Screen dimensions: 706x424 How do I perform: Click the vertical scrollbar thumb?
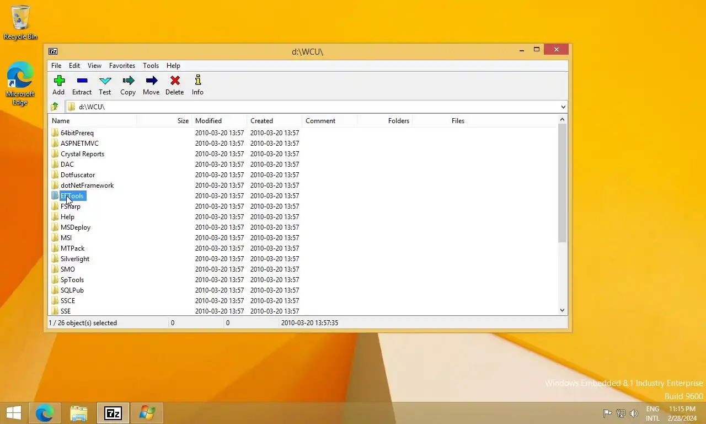click(x=563, y=183)
